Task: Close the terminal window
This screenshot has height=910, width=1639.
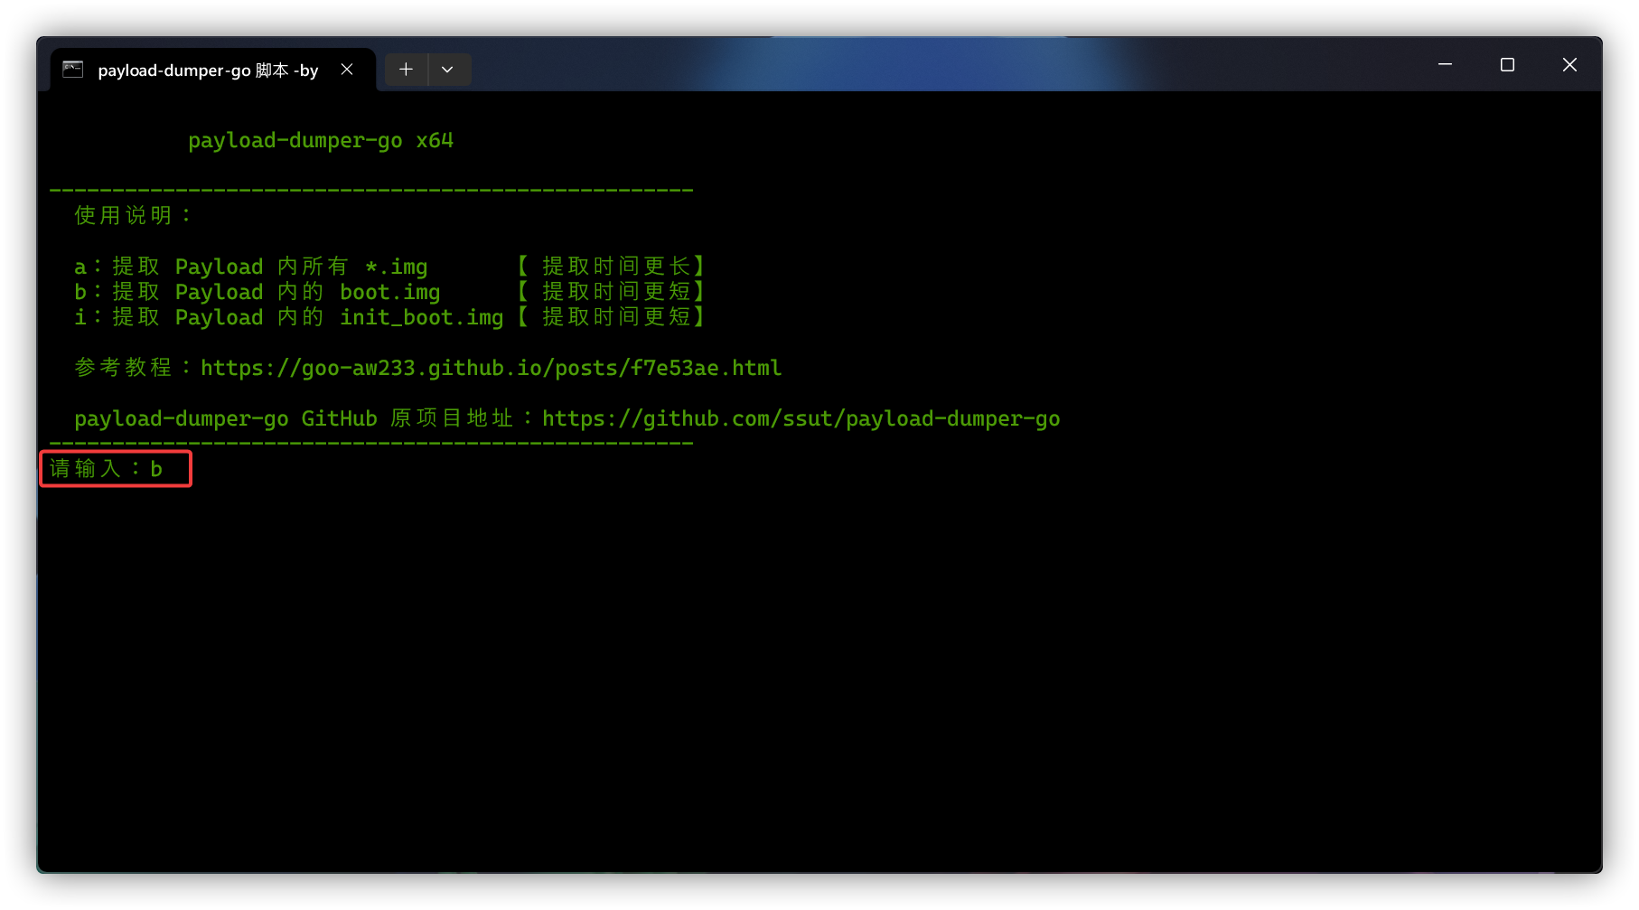Action: coord(1569,65)
